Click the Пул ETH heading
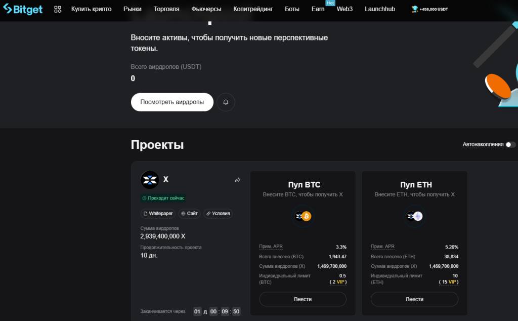 tap(416, 185)
